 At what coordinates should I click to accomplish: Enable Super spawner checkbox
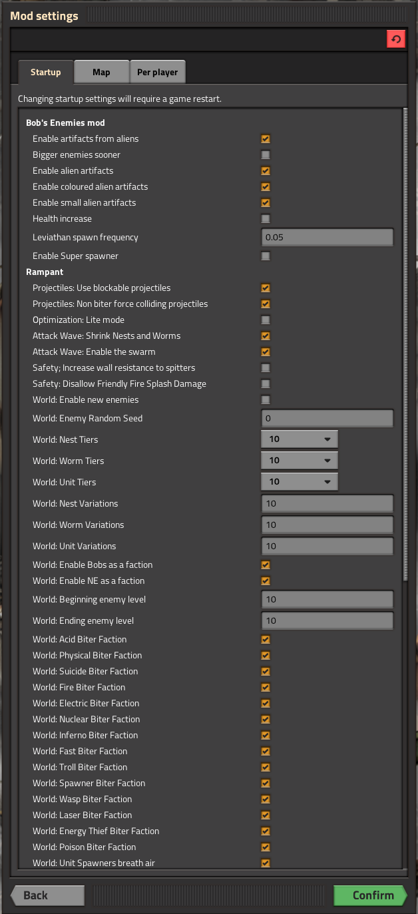[266, 256]
